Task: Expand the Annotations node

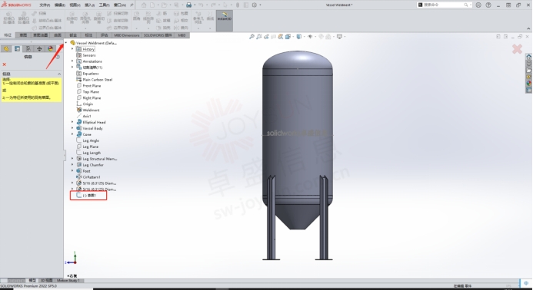Action: [x=72, y=61]
